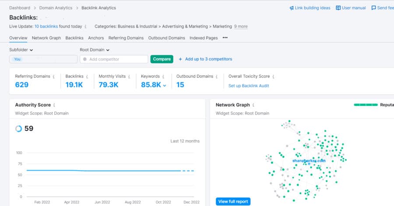Click the View full report button
Viewport: 394px width, 206px height.
coord(233,202)
